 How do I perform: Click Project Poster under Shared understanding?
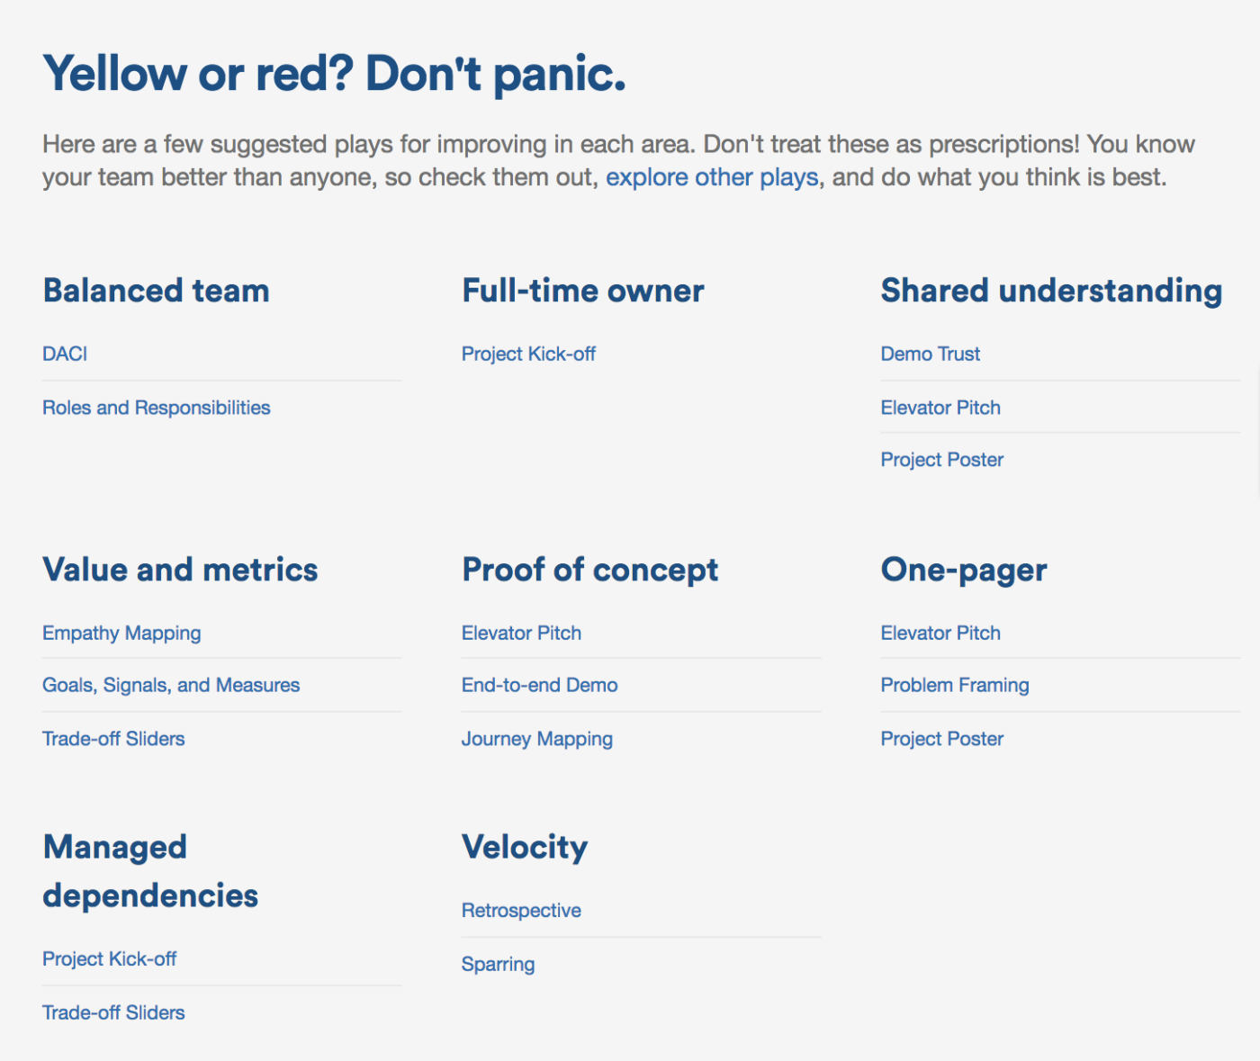pos(941,460)
